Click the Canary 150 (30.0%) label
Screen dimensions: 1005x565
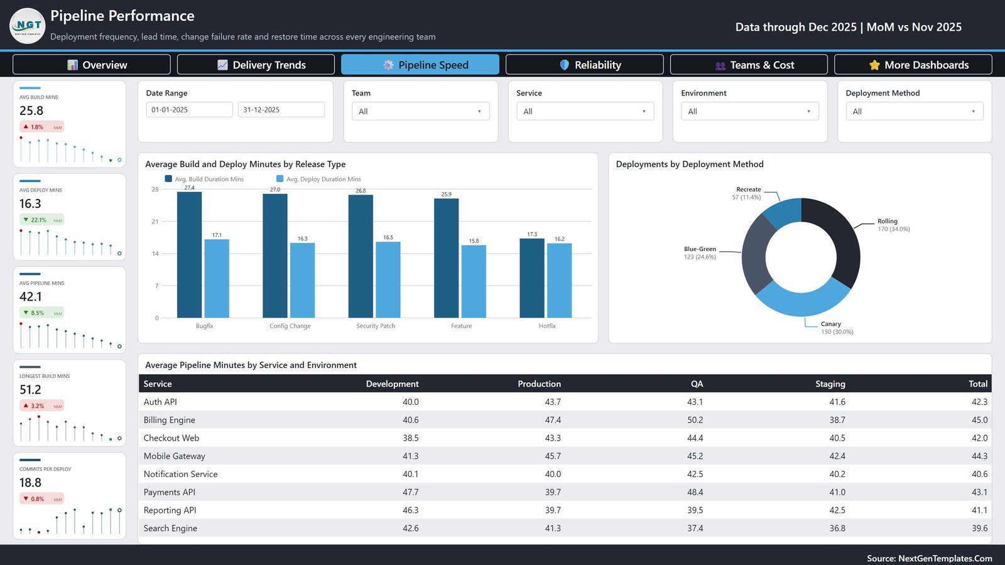click(837, 328)
